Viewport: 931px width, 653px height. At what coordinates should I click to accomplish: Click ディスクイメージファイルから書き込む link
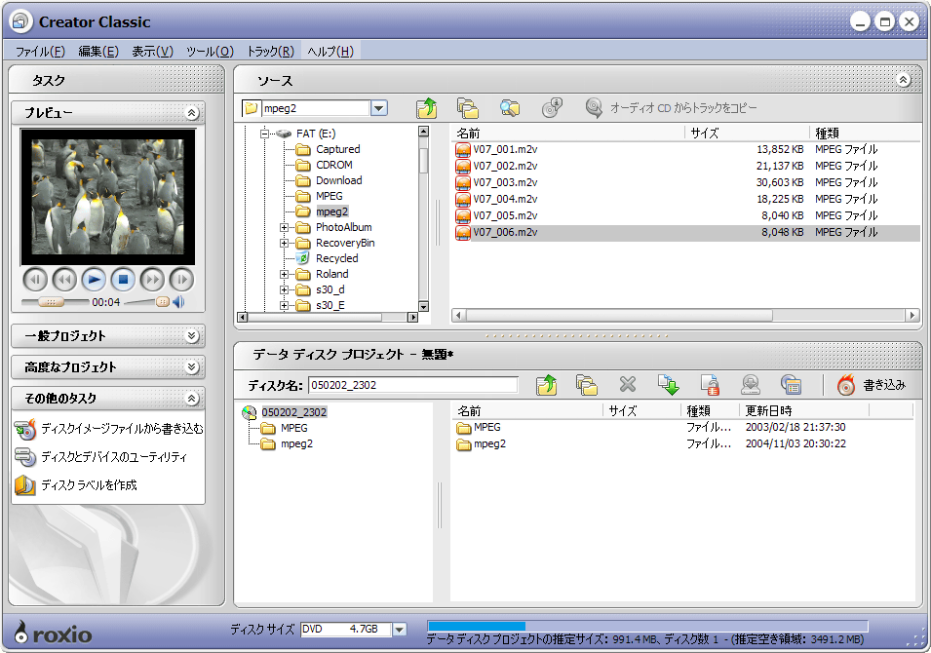(x=122, y=429)
